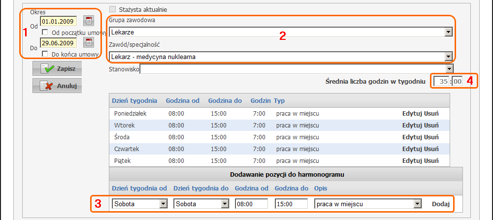Open Zawód/specjalność dropdown list

[449, 57]
